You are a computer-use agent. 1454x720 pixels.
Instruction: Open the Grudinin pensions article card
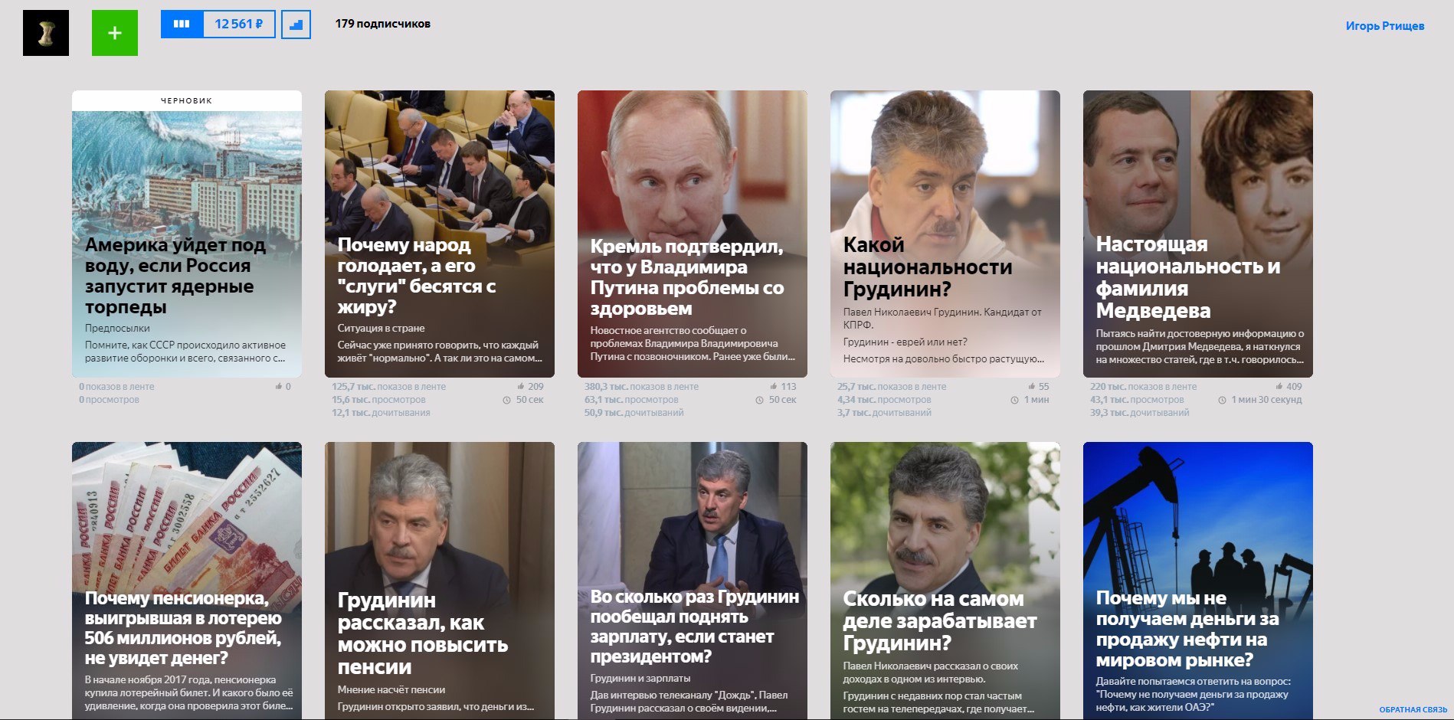point(440,581)
